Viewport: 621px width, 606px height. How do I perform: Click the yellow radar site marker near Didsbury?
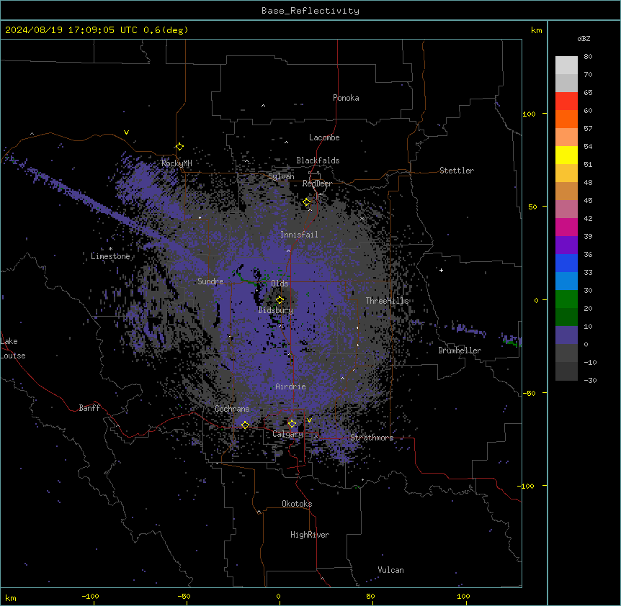[x=280, y=299]
